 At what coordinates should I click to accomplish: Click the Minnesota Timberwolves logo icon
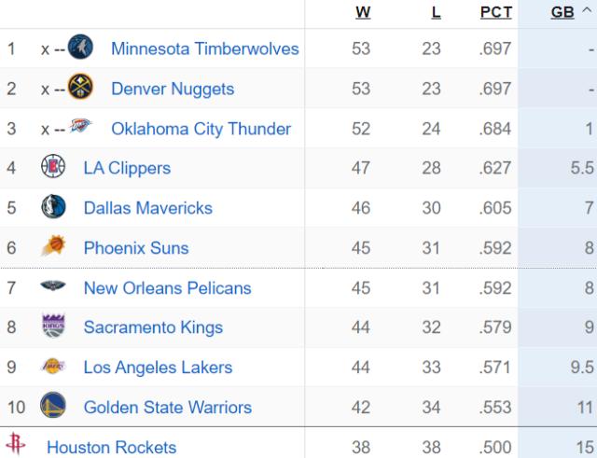pyautogui.click(x=81, y=49)
